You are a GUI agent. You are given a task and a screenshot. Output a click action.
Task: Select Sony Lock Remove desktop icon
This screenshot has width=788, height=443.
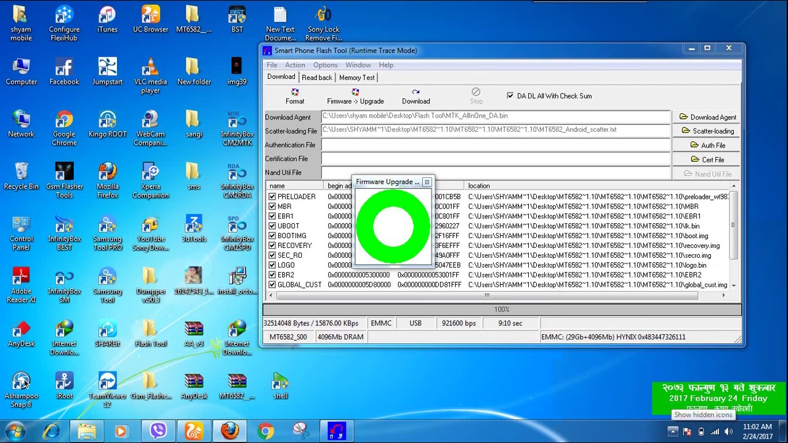(x=323, y=24)
